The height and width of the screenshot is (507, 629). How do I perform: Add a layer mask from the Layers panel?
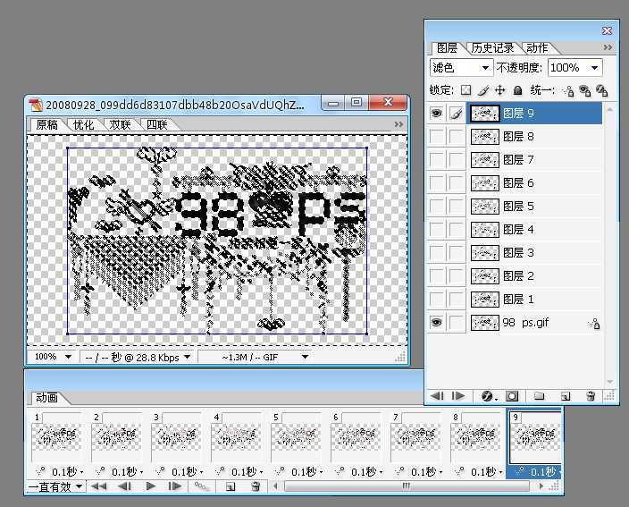tap(512, 395)
